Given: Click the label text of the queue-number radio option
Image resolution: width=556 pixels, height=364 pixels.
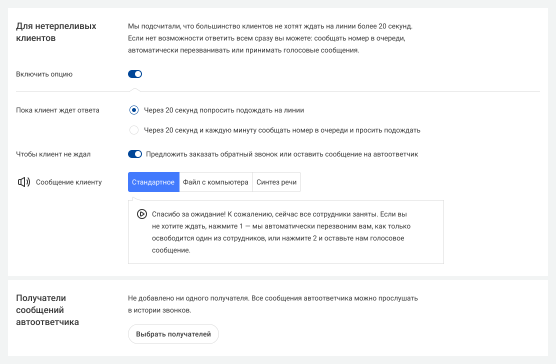Looking at the screenshot, I should point(282,130).
